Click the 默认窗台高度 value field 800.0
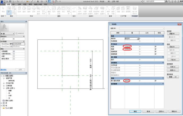Image resolution: width=183 pixels, height=116 pixels. click(x=127, y=81)
